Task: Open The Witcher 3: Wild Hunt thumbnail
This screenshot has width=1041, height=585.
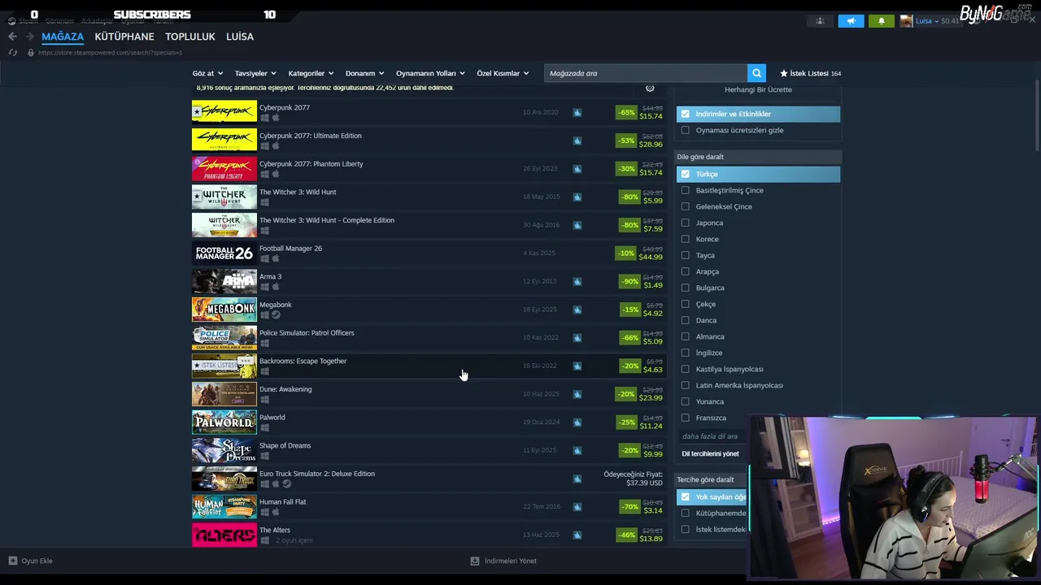Action: pyautogui.click(x=224, y=196)
